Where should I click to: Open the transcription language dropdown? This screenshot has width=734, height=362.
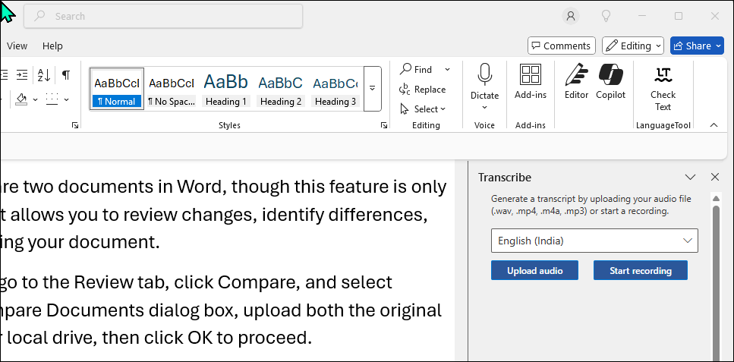click(594, 241)
